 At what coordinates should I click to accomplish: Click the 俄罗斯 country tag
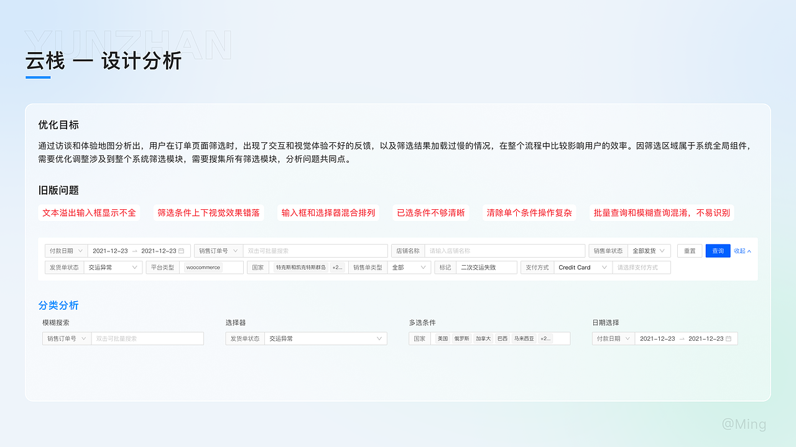click(461, 338)
